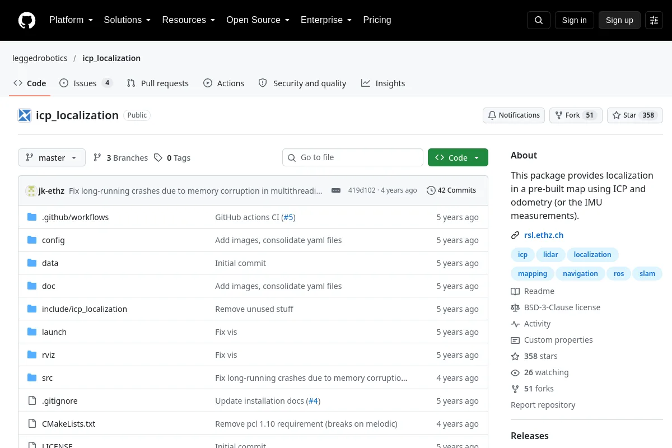Open the search magnifier button
672x448 pixels.
click(x=539, y=20)
